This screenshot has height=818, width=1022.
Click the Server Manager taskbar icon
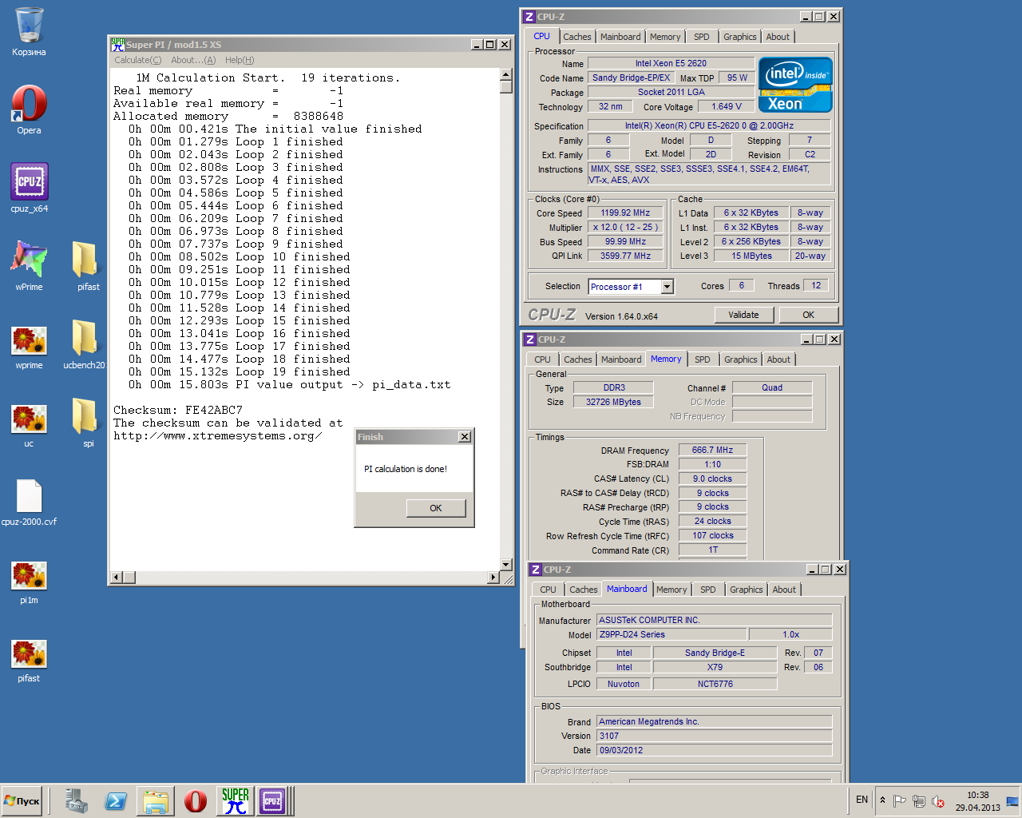77,800
